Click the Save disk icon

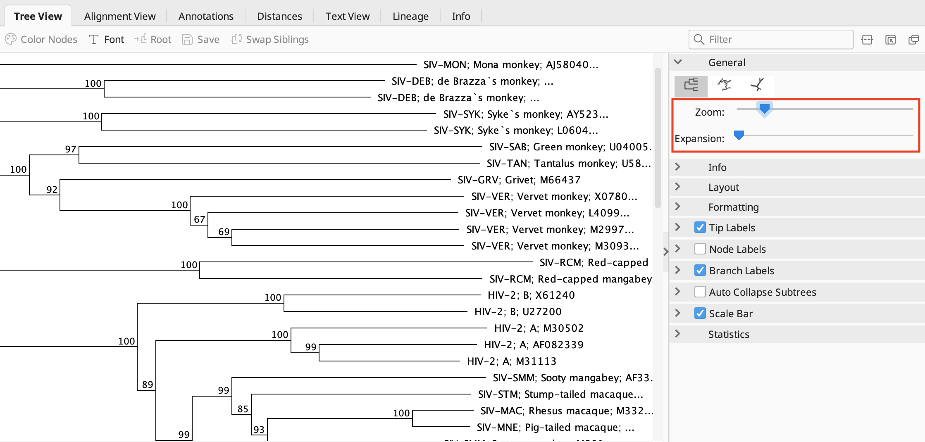pyautogui.click(x=187, y=39)
